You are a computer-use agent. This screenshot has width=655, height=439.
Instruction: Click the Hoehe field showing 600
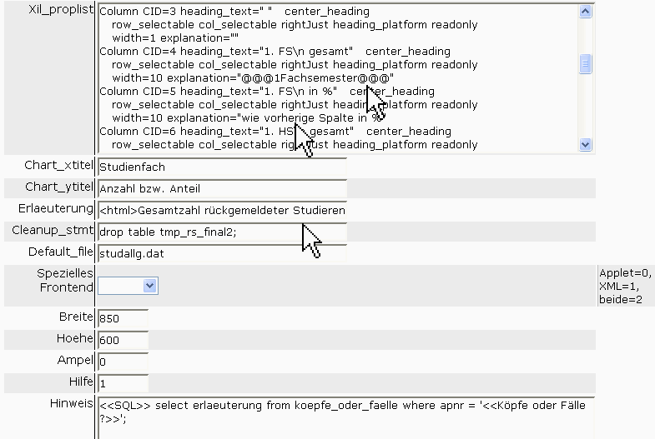123,340
